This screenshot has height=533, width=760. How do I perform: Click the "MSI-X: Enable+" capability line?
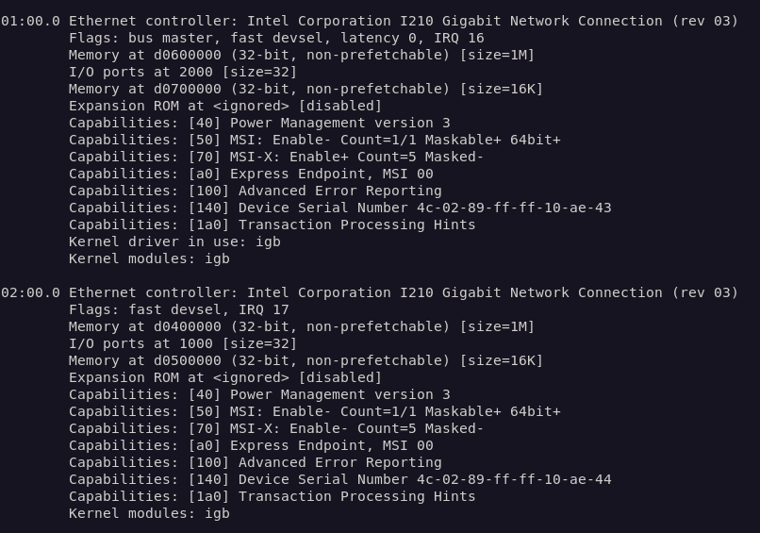[275, 157]
